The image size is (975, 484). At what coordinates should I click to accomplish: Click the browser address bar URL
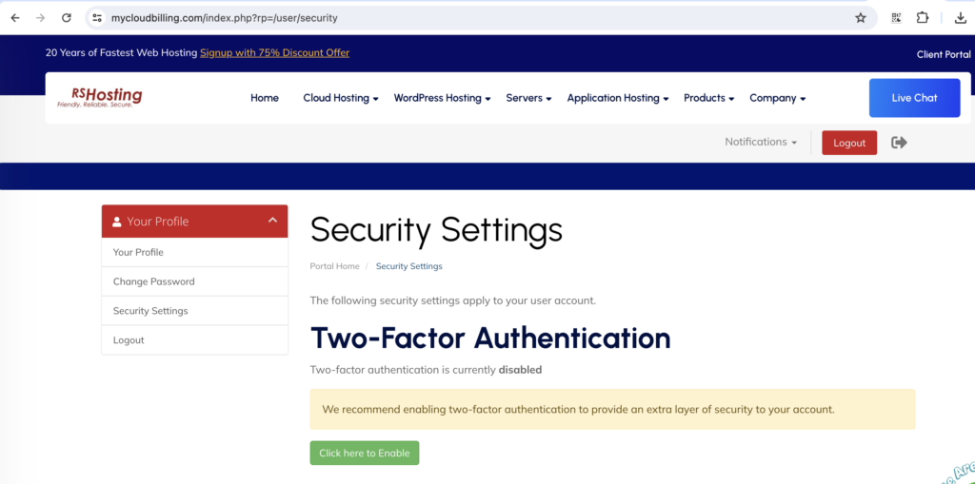(225, 18)
